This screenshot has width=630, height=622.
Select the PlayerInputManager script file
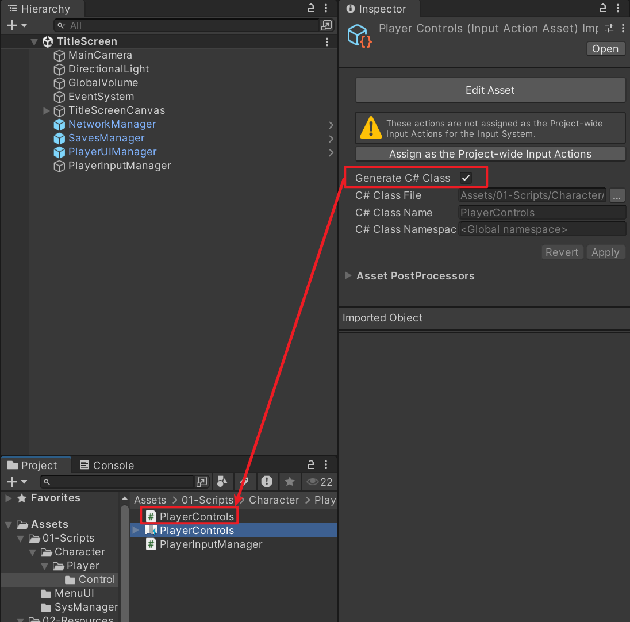click(203, 544)
